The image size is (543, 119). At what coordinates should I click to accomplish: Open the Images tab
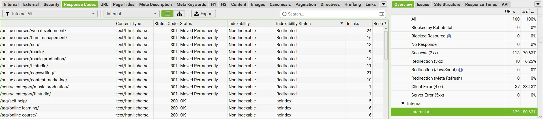point(258,4)
